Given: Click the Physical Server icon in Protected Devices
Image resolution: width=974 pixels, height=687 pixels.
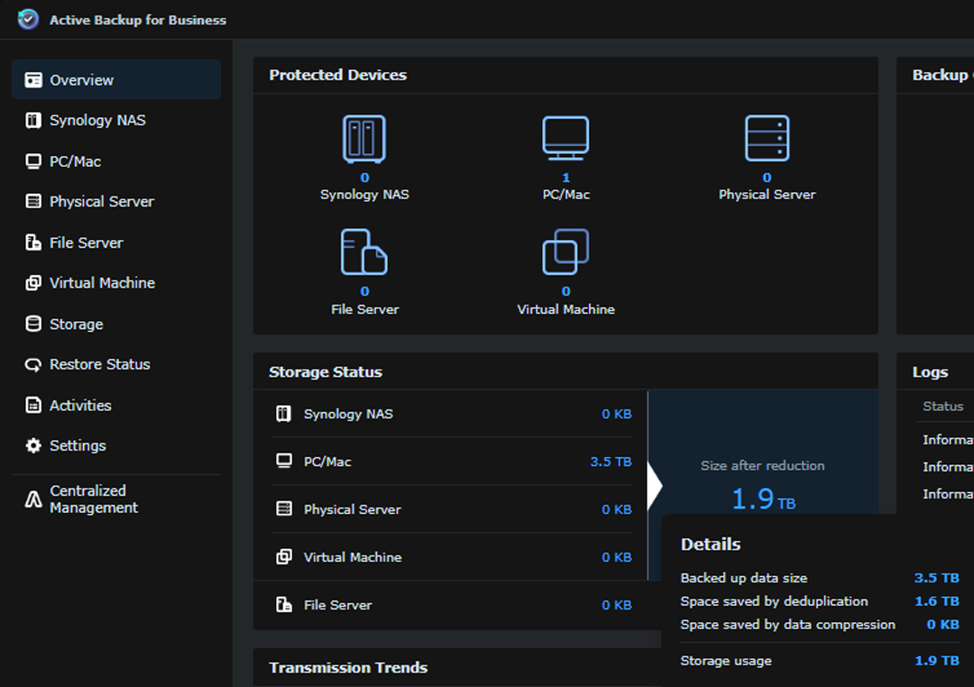Looking at the screenshot, I should [767, 139].
